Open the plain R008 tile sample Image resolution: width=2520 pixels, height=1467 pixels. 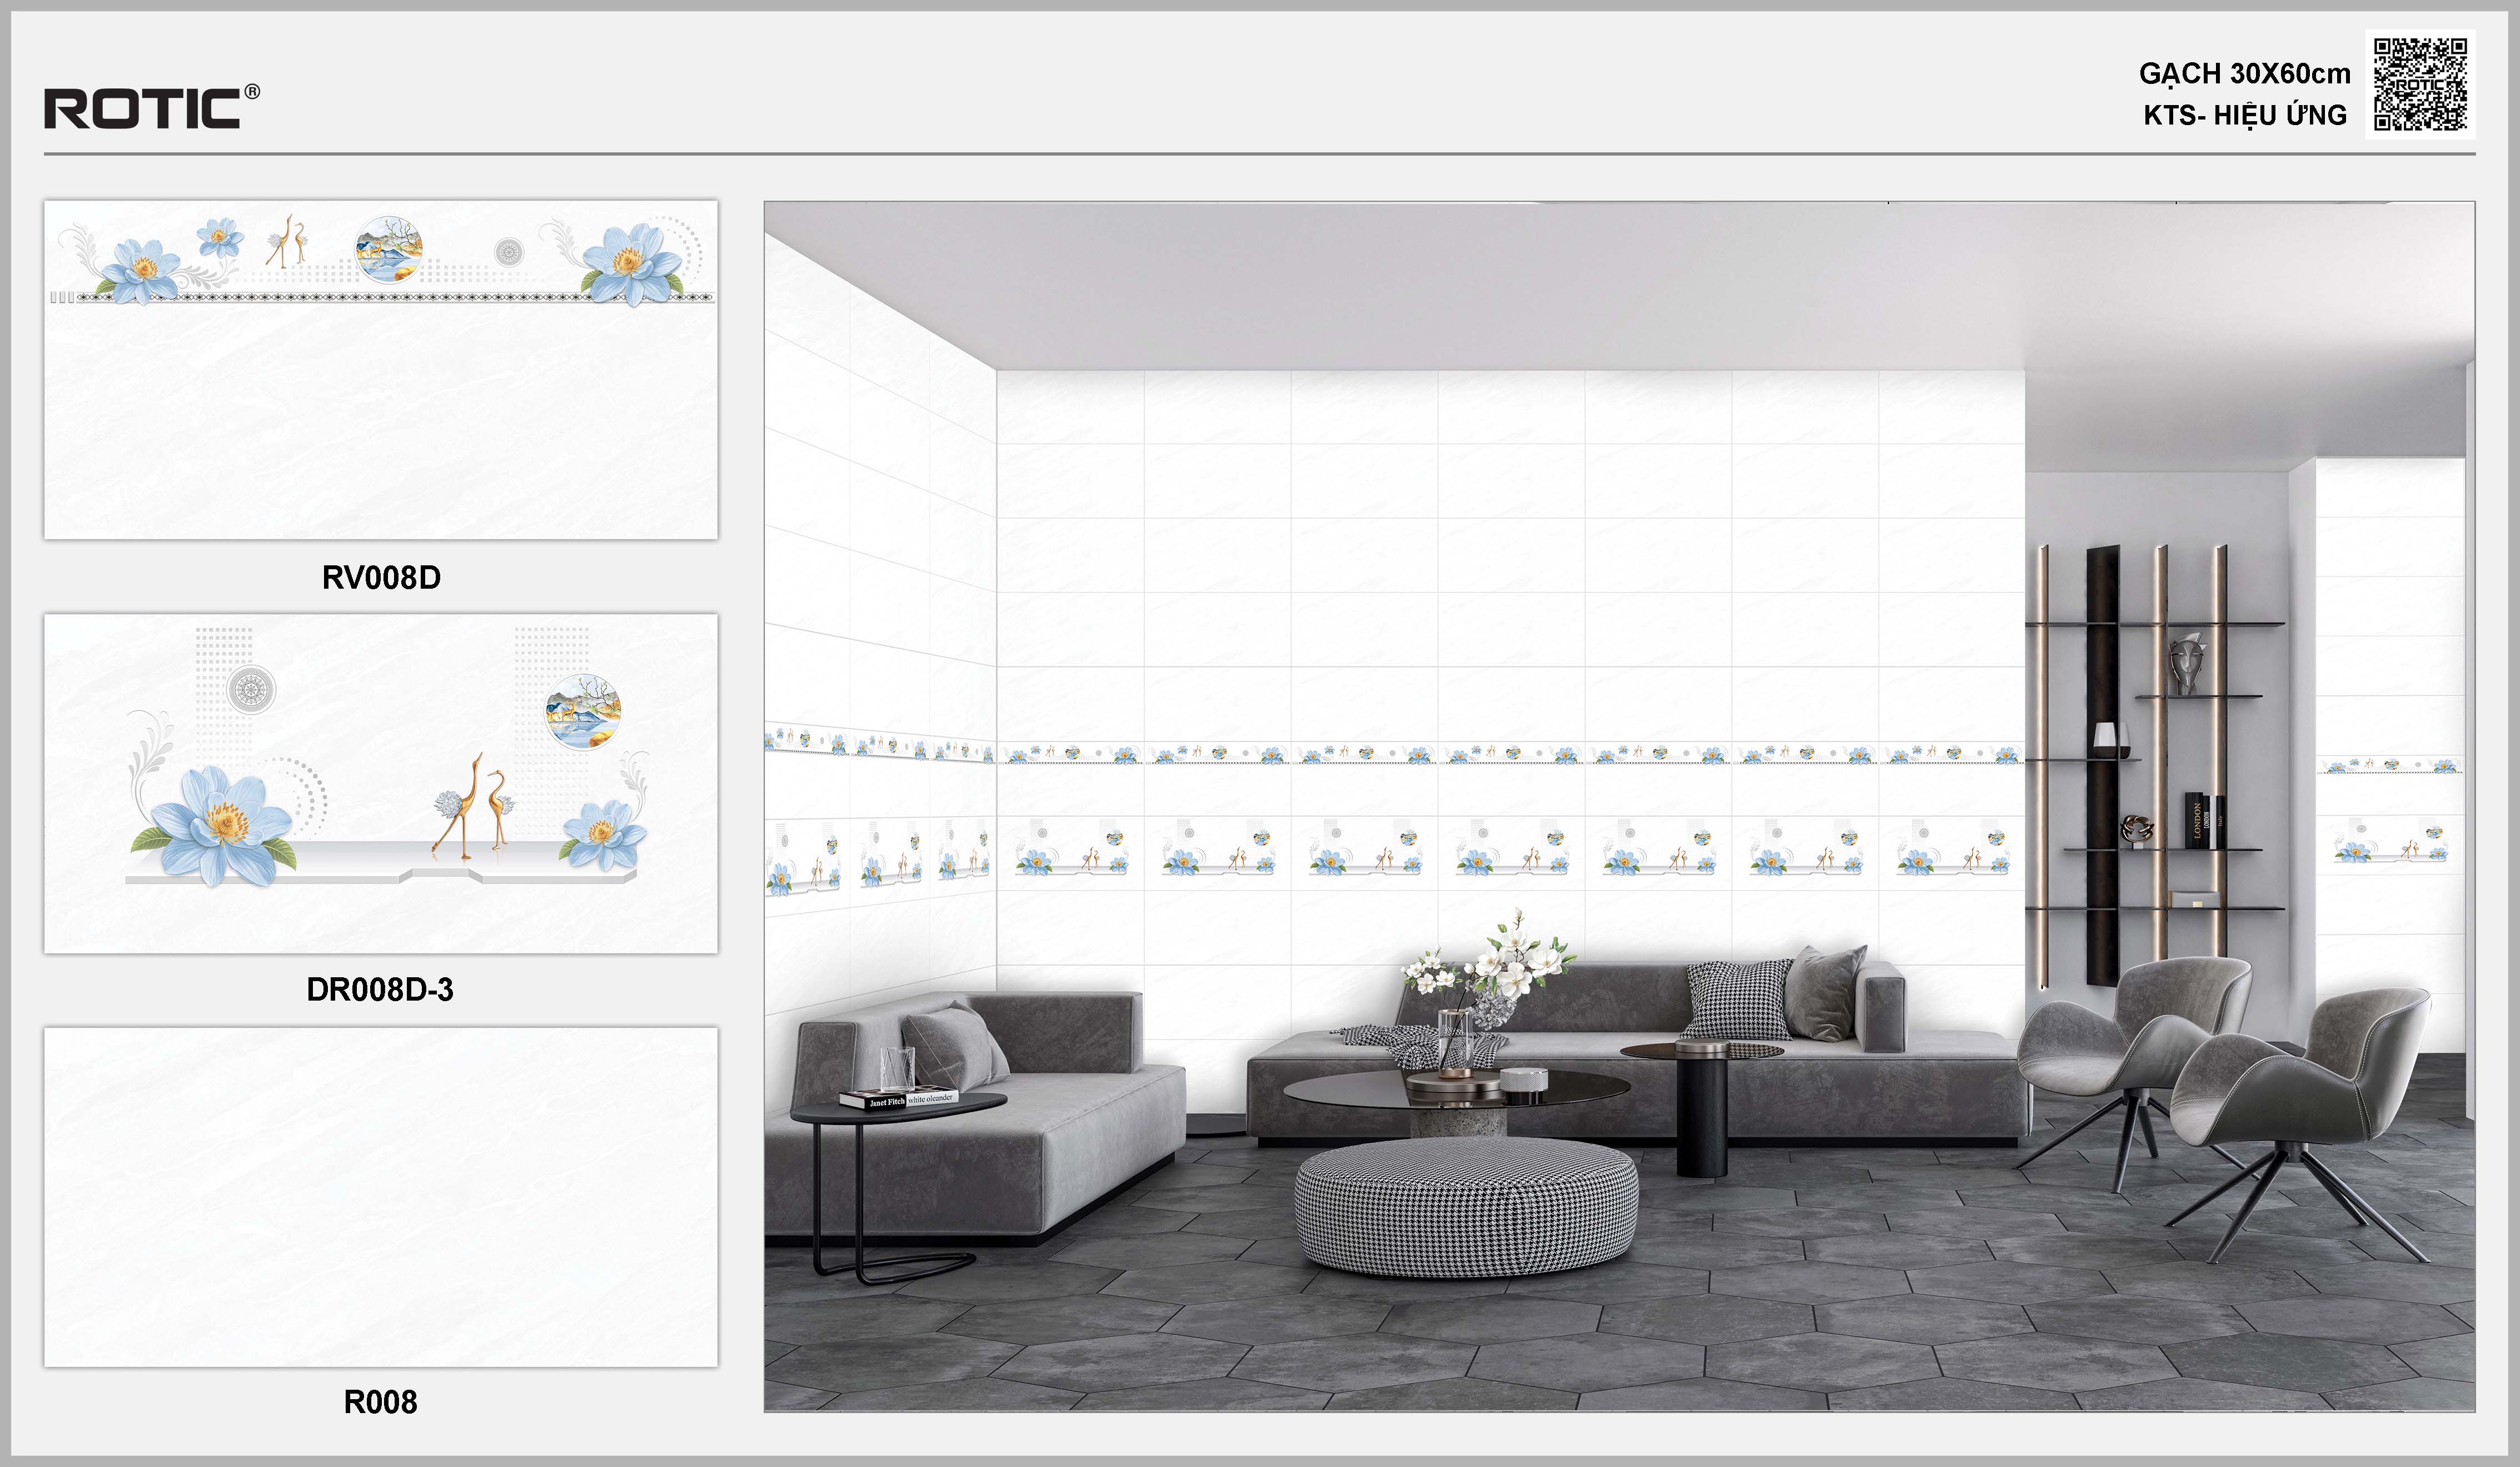click(x=380, y=1196)
